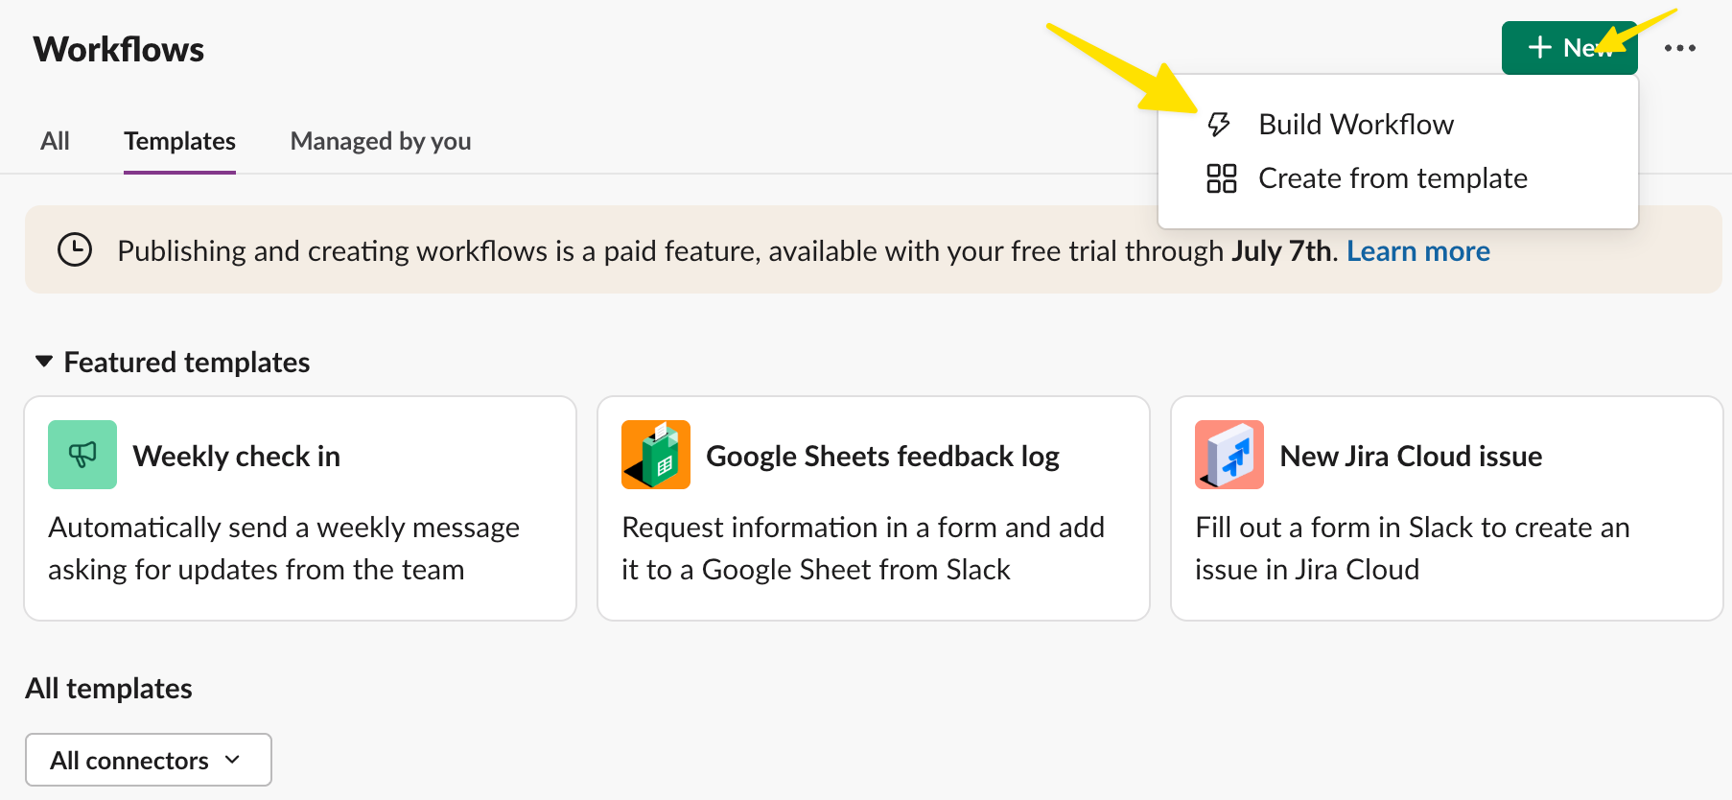This screenshot has height=800, width=1732.
Task: Select the Templates tab
Action: [x=179, y=141]
